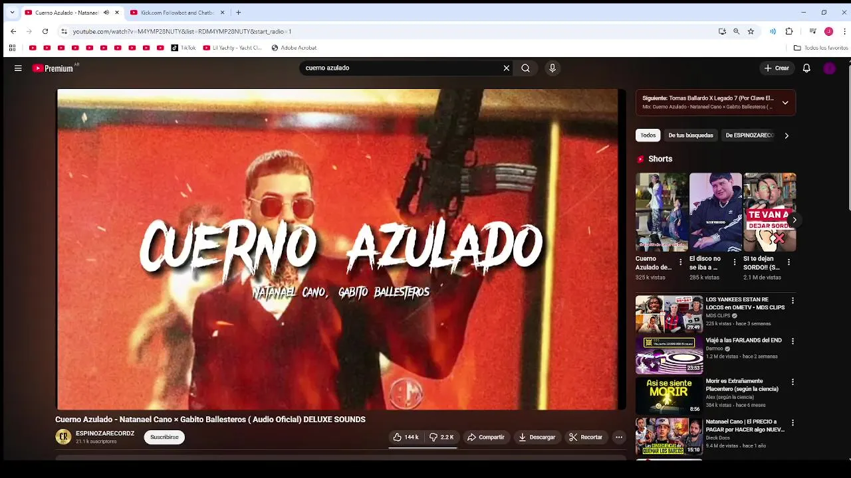Close the Kick.com Followbot tab
The image size is (851, 478).
[x=222, y=13]
